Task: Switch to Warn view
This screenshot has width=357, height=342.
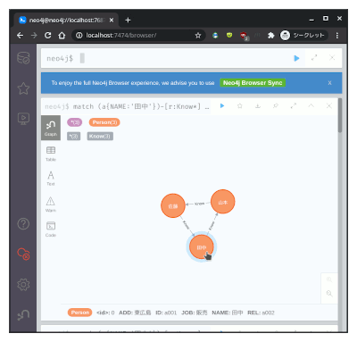Action: click(x=51, y=204)
